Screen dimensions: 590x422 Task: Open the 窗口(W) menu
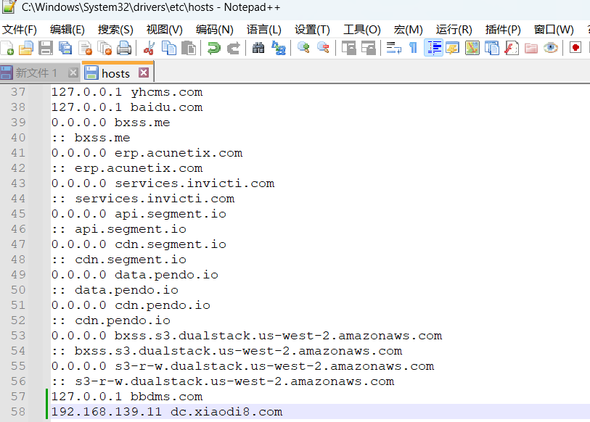tap(554, 30)
